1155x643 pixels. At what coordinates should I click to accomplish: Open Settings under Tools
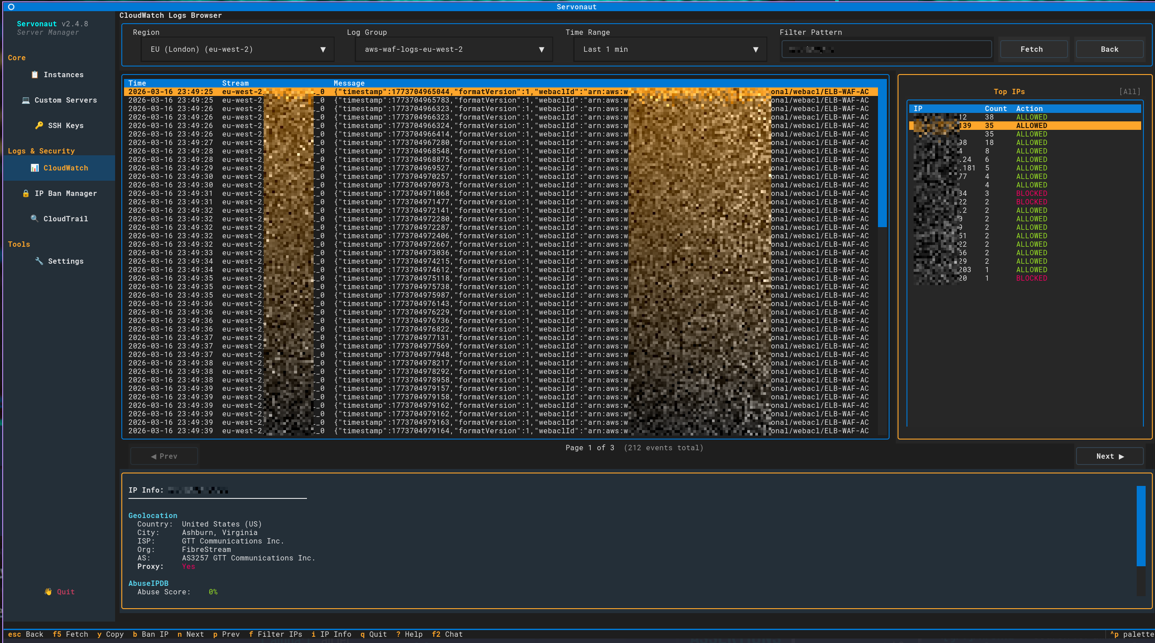pyautogui.click(x=59, y=261)
